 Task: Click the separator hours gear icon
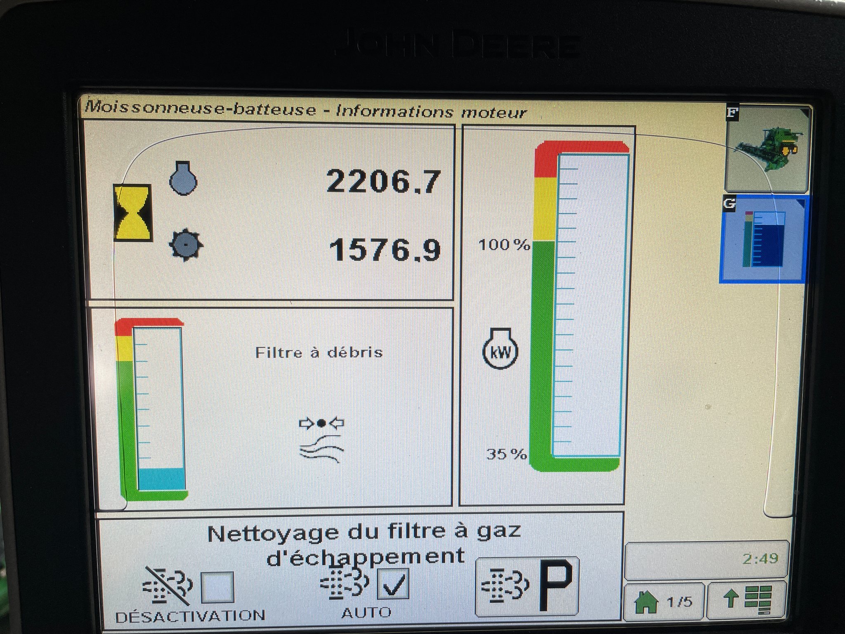(x=186, y=244)
